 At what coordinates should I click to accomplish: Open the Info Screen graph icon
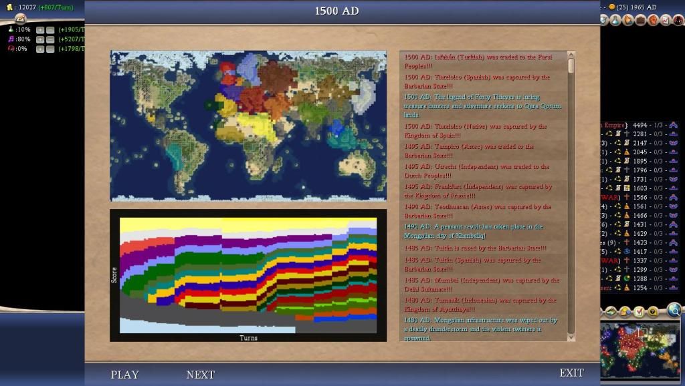(x=666, y=19)
